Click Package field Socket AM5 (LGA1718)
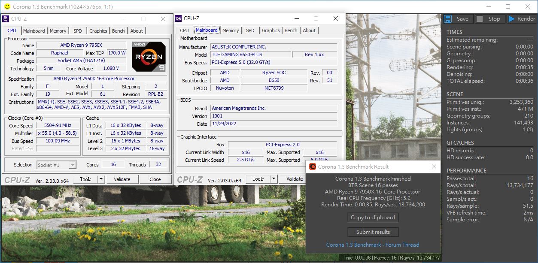The image size is (538, 263). (x=81, y=60)
